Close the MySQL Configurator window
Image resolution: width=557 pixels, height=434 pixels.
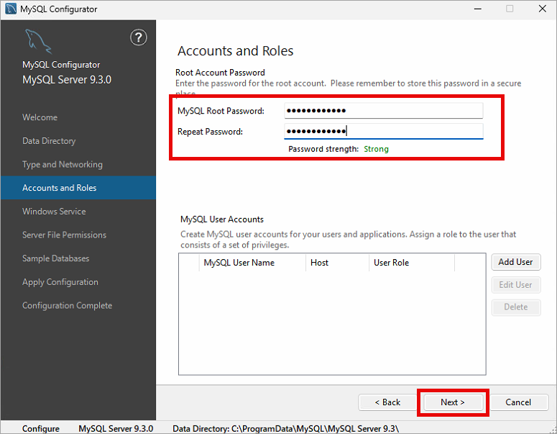coord(542,9)
